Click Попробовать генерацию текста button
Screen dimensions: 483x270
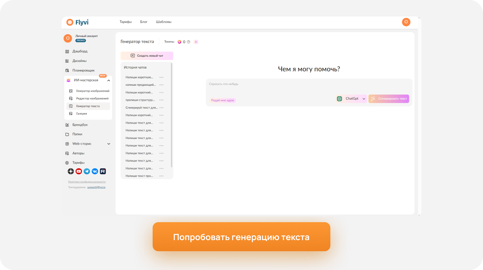[241, 237]
